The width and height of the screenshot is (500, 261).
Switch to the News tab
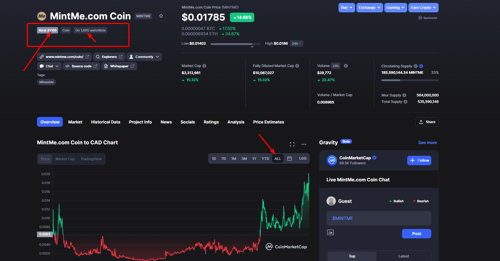pos(166,122)
